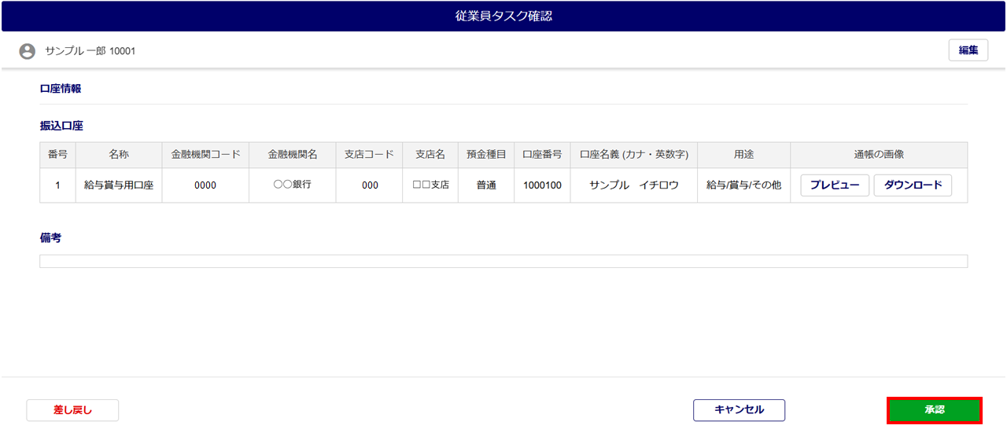Click the 編集 button

click(x=968, y=50)
